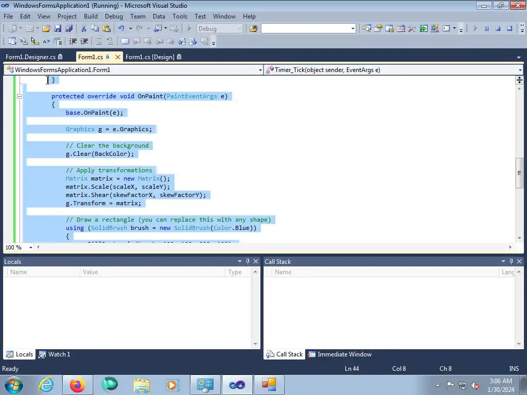The image size is (527, 395).
Task: Open Start Without Debugging green arrow icon
Action: 424,29
